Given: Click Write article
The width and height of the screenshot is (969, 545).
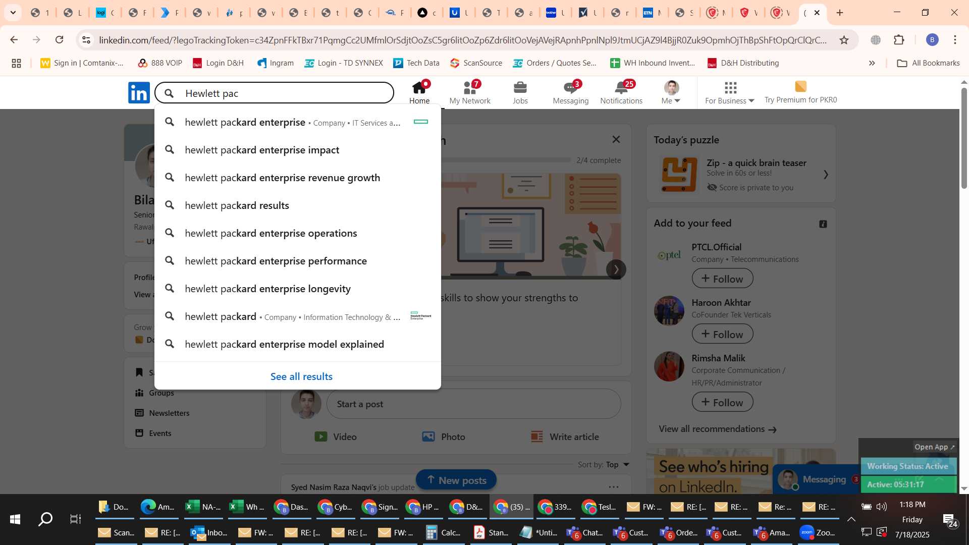Looking at the screenshot, I should click(564, 437).
